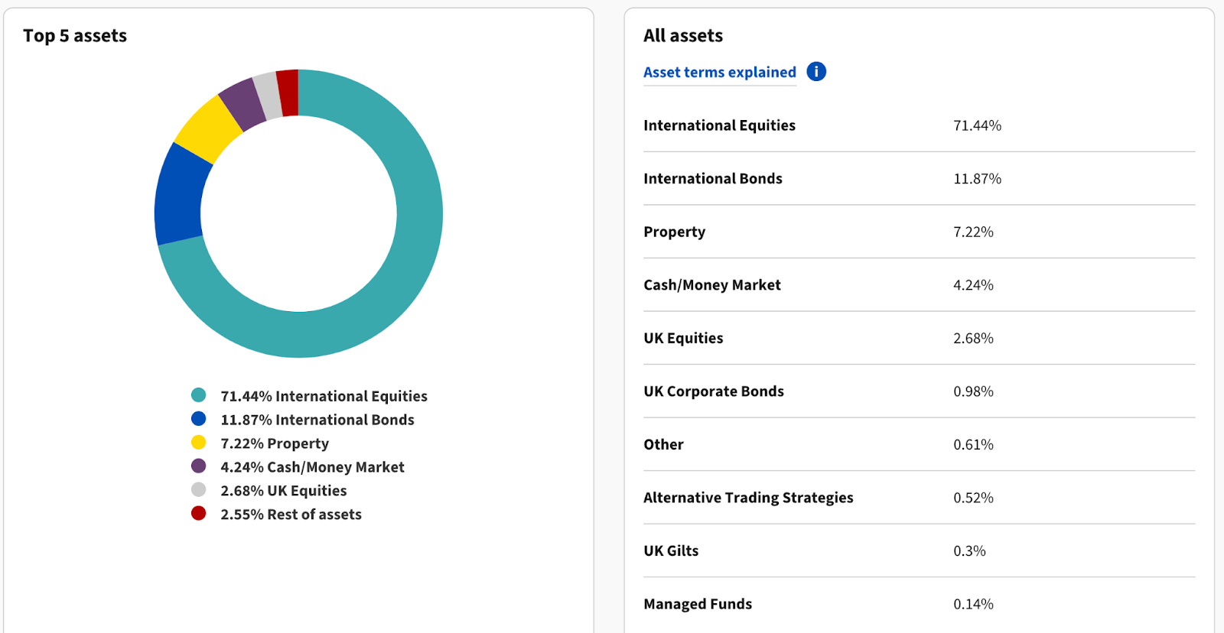This screenshot has height=633, width=1224.
Task: Click the International Equities table row
Action: (919, 125)
